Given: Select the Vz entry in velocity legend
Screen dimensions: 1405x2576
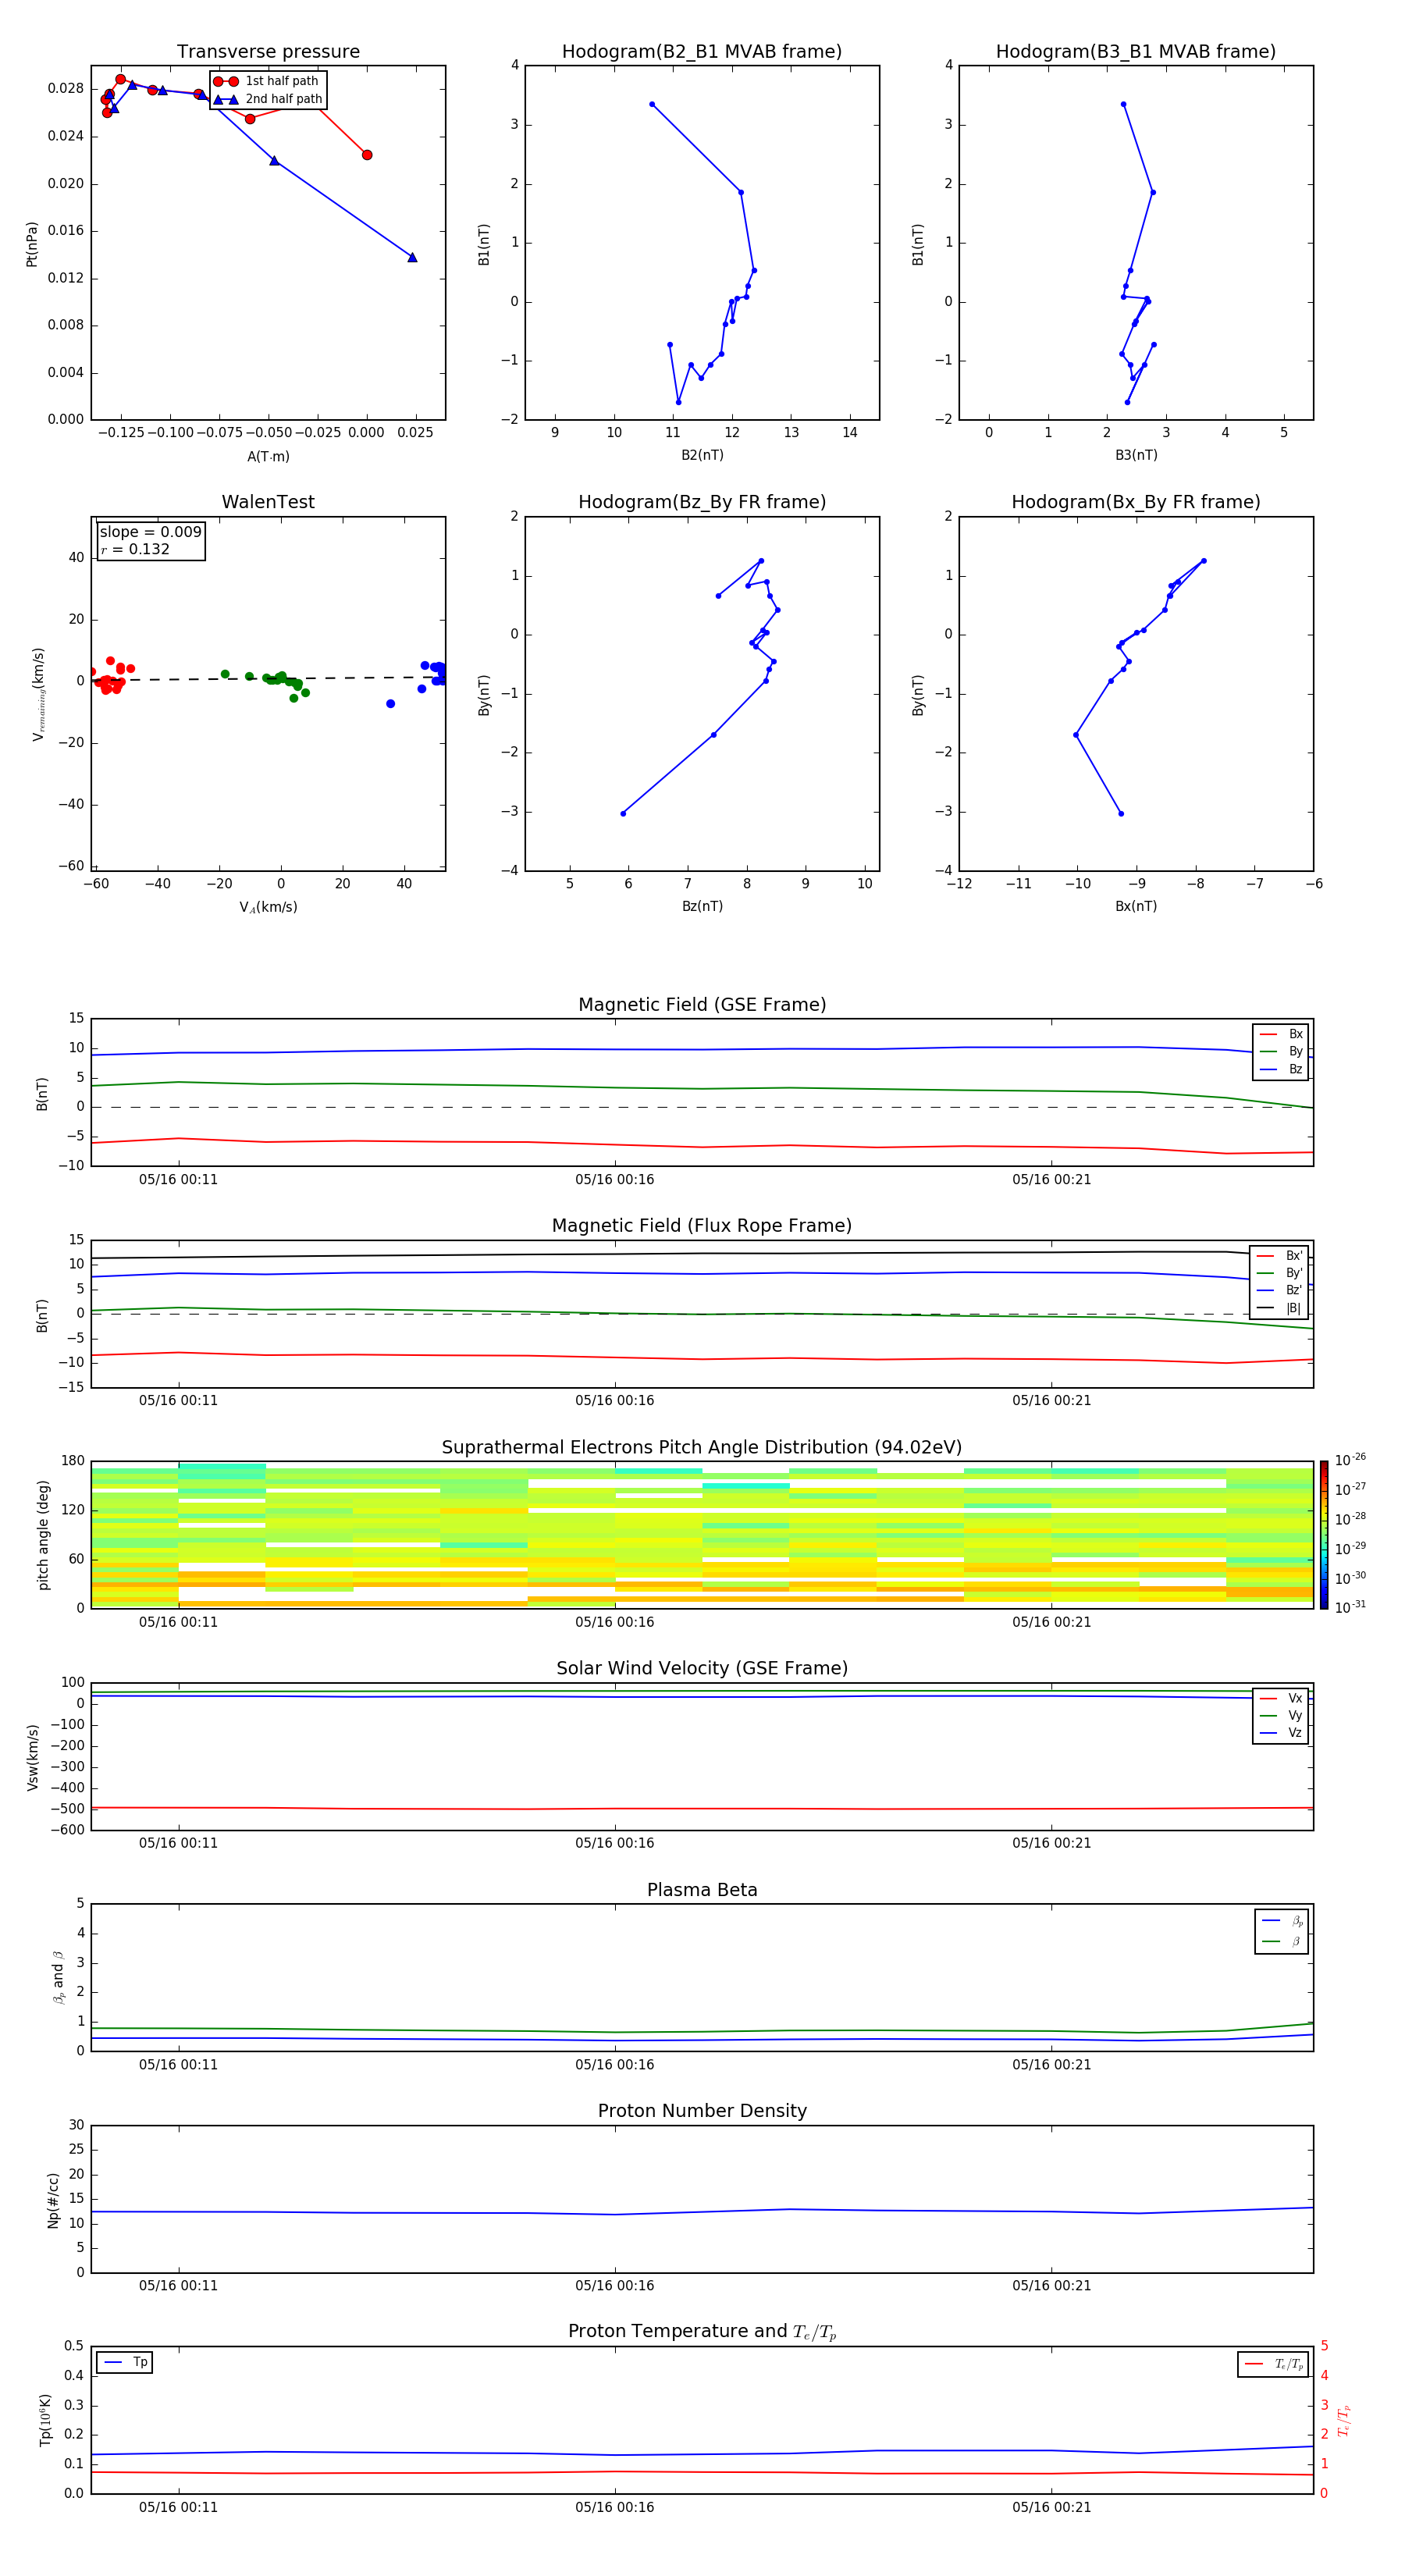Looking at the screenshot, I should coord(1281,1733).
